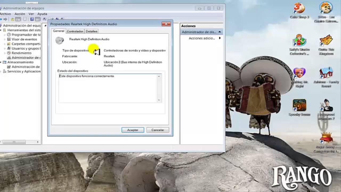Click the Up one level folder icon
341x192 pixels.
pos(12,19)
